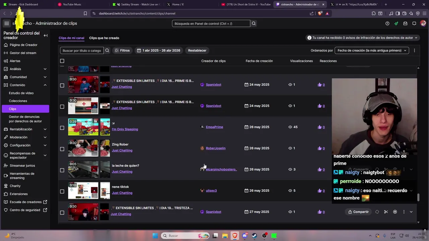Open Colecciones sidebar item
Screen dimensions: 429x241
click(x=18, y=101)
